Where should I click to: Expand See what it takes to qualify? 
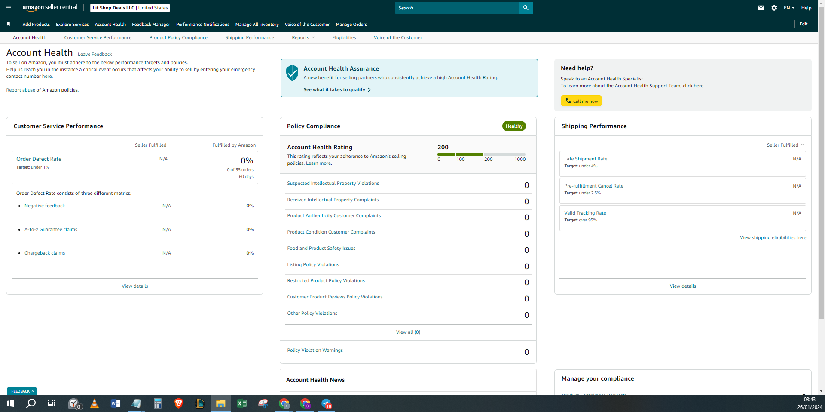[337, 89]
